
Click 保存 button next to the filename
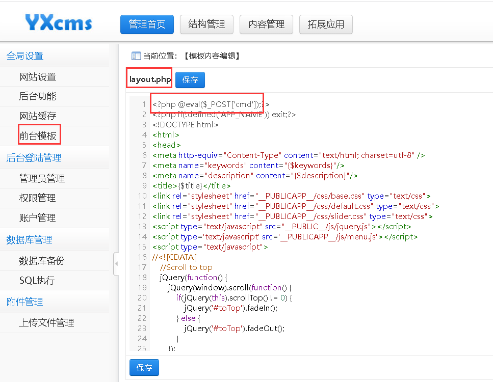[190, 80]
